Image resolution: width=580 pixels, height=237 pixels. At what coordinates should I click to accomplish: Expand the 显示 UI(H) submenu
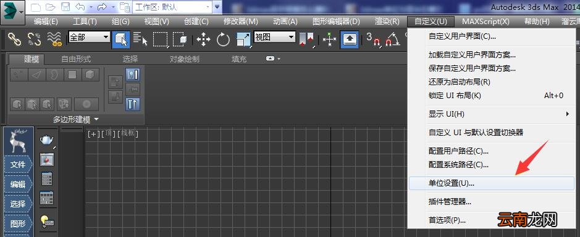pos(492,114)
